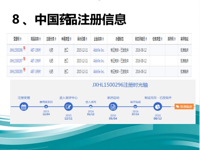Sort by the 注册分类 column arrows
Screen dimensions: 200x150
click(x=56, y=39)
